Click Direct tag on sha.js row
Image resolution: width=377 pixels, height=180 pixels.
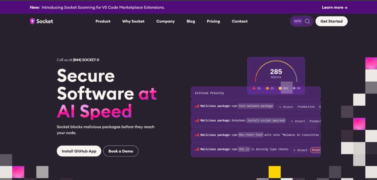coord(300,150)
